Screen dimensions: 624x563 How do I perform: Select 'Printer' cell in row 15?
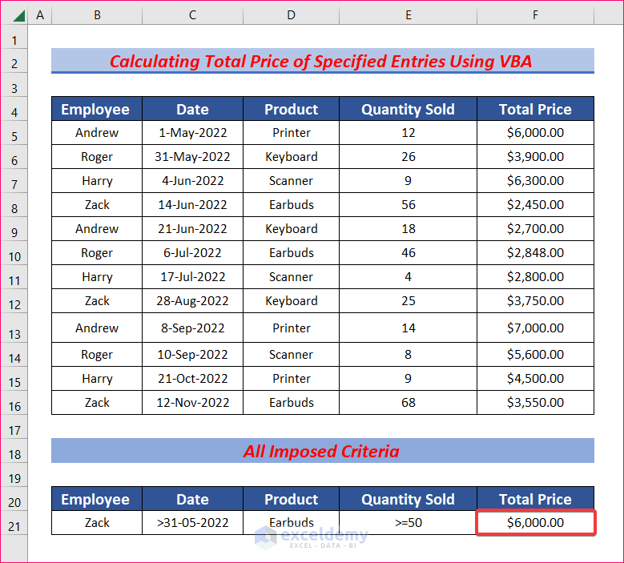291,378
